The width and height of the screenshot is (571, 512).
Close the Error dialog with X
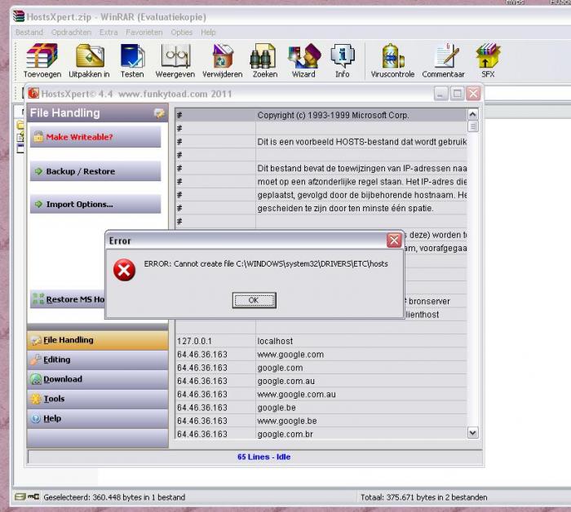[x=394, y=241]
